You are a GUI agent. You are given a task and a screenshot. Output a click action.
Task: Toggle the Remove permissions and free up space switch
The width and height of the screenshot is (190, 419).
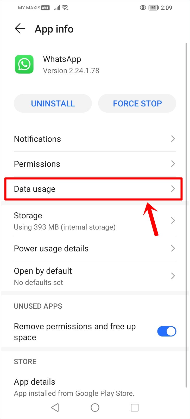click(x=167, y=331)
